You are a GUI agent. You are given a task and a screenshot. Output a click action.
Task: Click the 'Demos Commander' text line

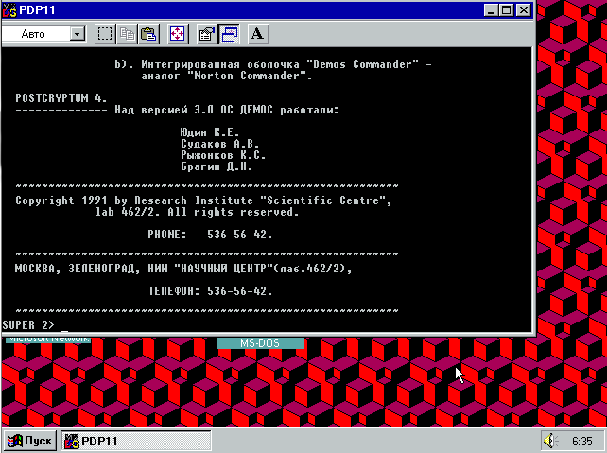[x=273, y=64]
